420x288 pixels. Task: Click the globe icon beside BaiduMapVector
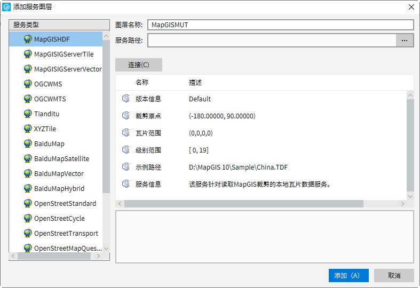coord(28,174)
